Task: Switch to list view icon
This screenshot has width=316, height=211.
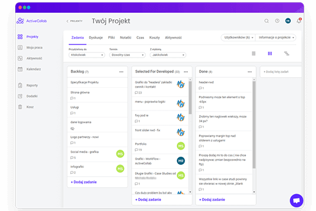Action: [x=253, y=53]
